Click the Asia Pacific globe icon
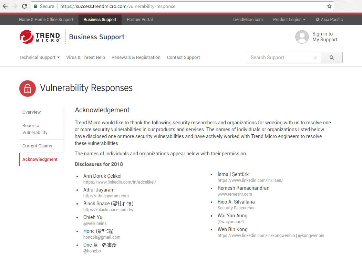 click(318, 20)
